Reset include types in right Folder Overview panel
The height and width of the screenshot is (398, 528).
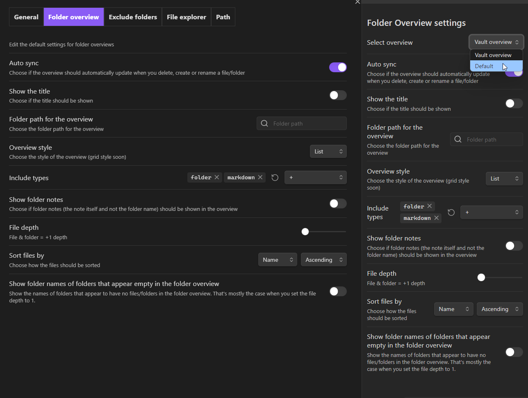tap(451, 212)
